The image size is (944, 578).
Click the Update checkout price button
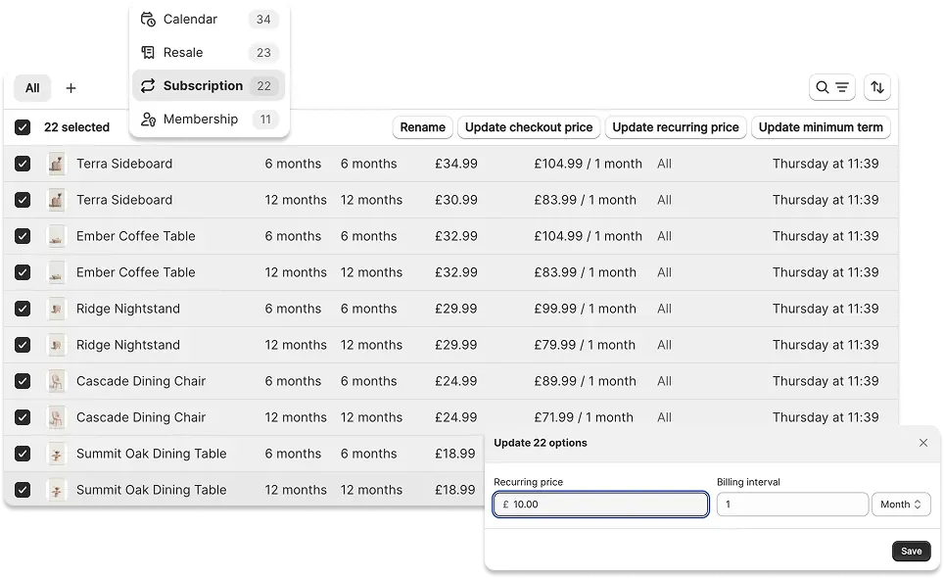(x=529, y=127)
